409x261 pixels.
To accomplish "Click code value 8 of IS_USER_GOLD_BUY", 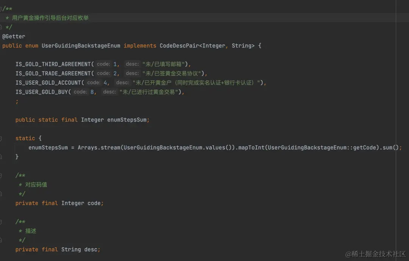I will (92, 92).
